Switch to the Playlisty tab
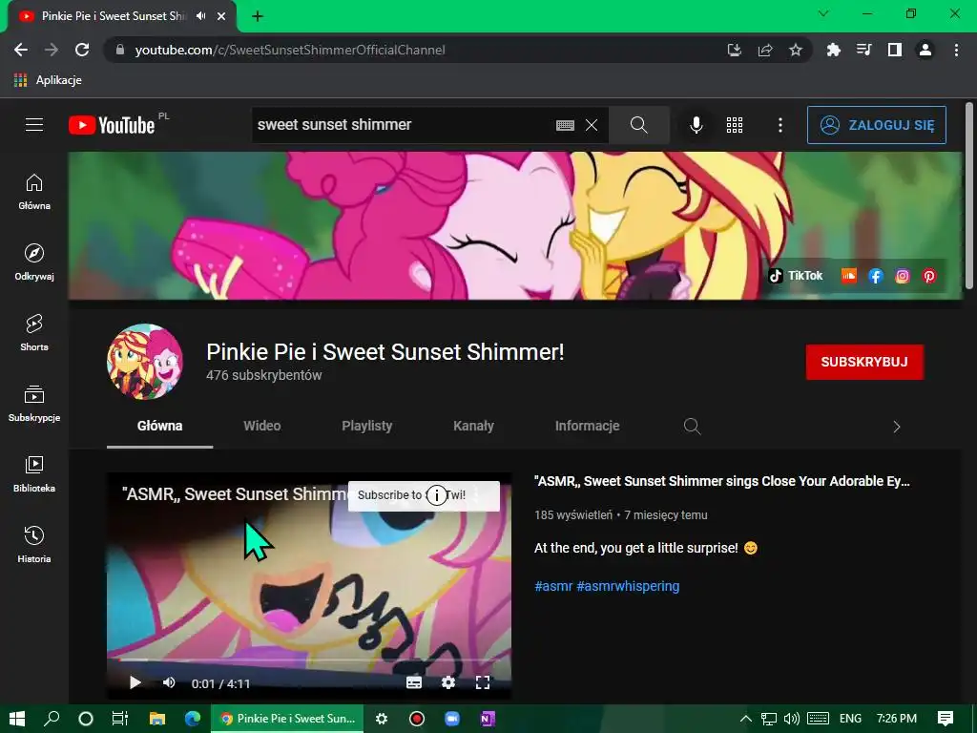 367,426
